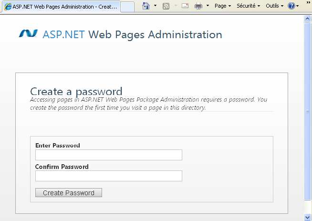The width and height of the screenshot is (312, 221).
Task: Click the Internet Explorer page icon on tab
Action: coord(8,7)
